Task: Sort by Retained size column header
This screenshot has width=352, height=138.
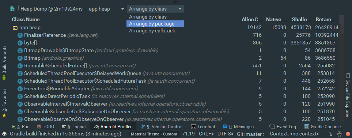Action: [326, 19]
